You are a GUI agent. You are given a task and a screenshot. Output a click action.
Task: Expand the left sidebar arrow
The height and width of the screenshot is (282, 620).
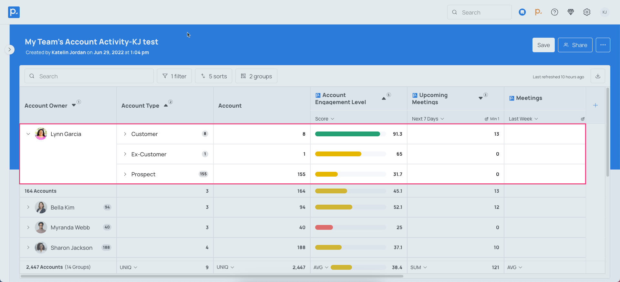pos(10,50)
